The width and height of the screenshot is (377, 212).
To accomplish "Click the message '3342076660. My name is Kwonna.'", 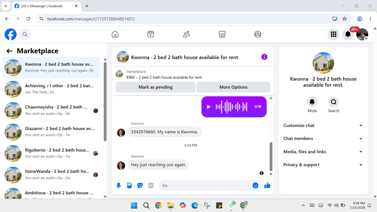I will point(164,132).
